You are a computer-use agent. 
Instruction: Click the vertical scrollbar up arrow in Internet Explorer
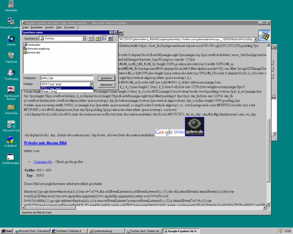point(268,45)
